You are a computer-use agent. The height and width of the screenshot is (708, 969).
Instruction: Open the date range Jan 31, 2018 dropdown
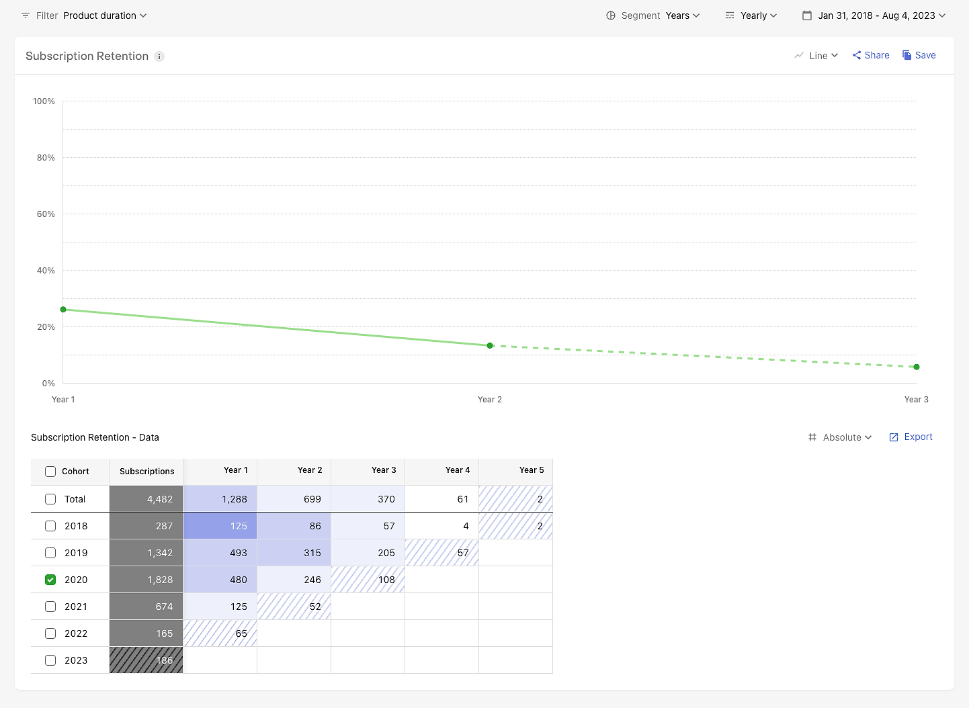pyautogui.click(x=882, y=15)
